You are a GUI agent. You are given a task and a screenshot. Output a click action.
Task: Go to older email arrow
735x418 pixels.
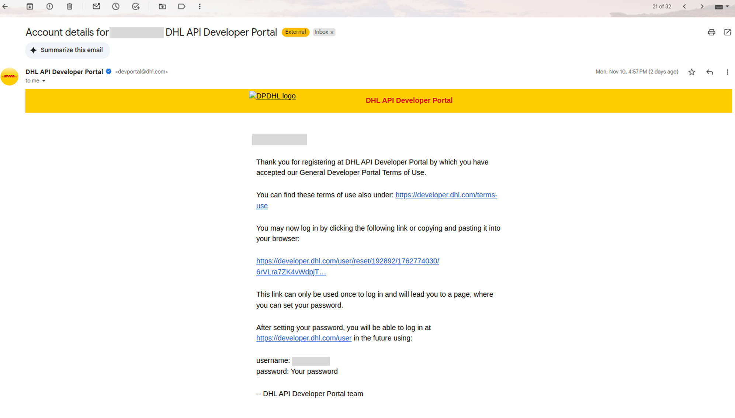[702, 6]
